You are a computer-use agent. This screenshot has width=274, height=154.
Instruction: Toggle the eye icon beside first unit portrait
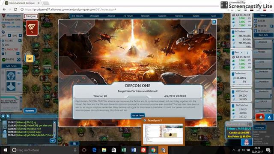19,73
